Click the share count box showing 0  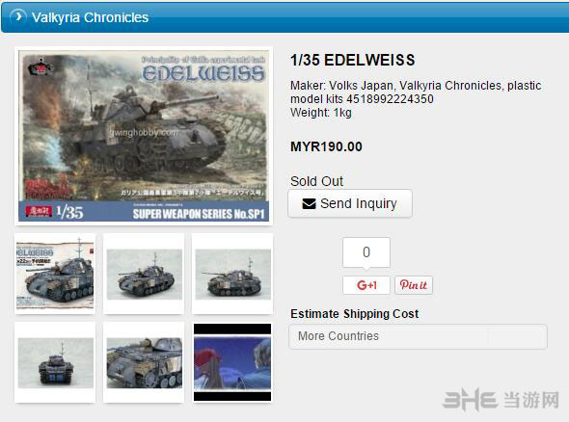click(x=366, y=252)
